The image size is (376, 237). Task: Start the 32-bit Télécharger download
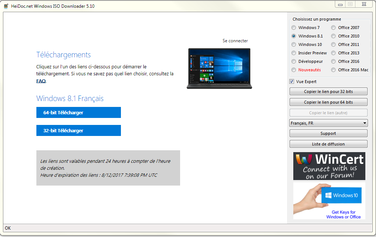tap(79, 130)
